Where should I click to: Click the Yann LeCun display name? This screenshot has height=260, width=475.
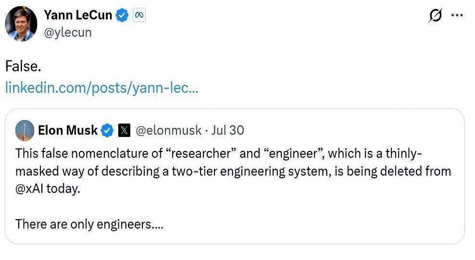78,15
